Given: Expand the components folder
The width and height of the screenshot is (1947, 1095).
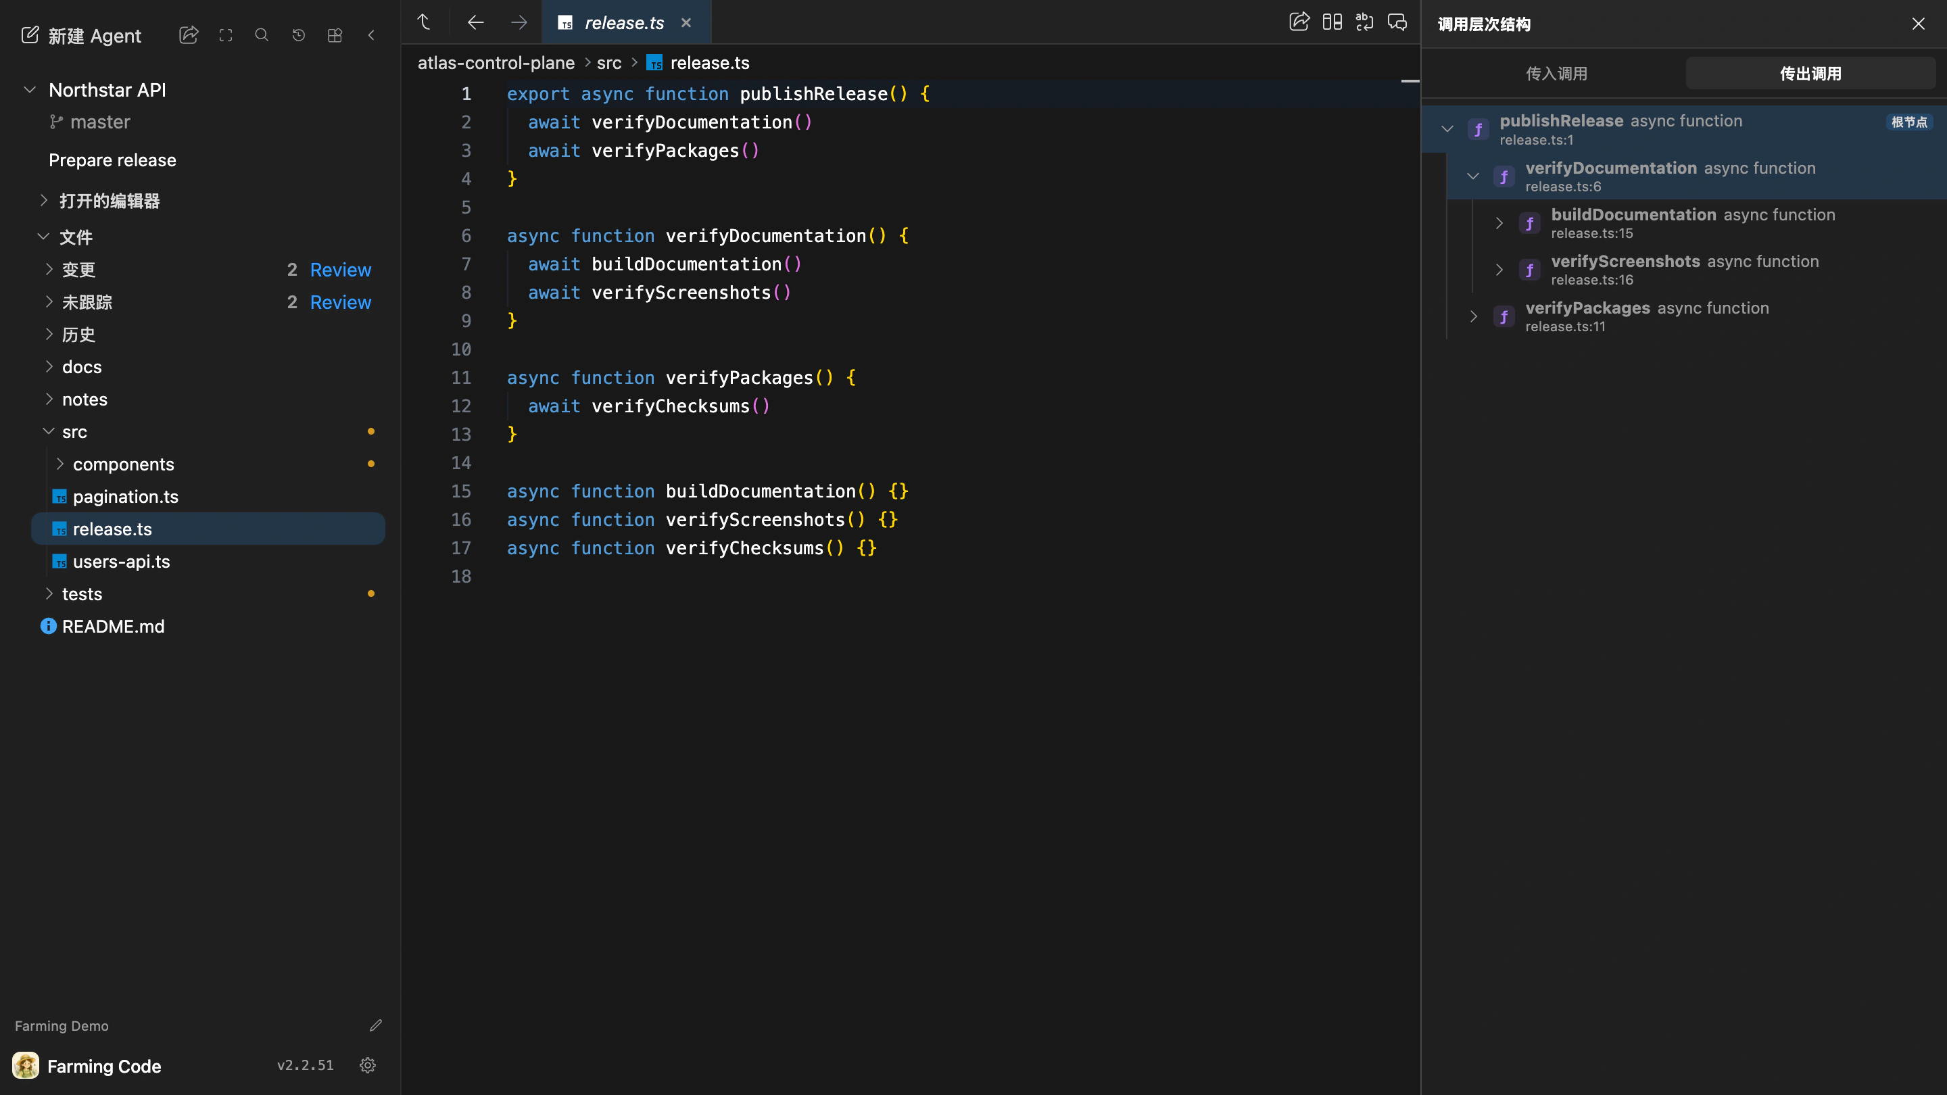Looking at the screenshot, I should click(x=60, y=464).
